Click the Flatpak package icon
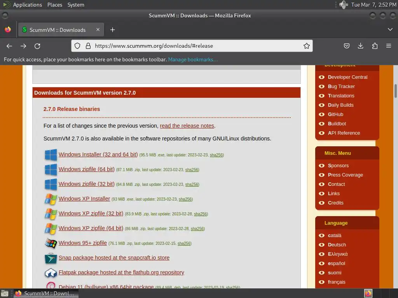Screen dimensions: 398x298 coord(51,273)
